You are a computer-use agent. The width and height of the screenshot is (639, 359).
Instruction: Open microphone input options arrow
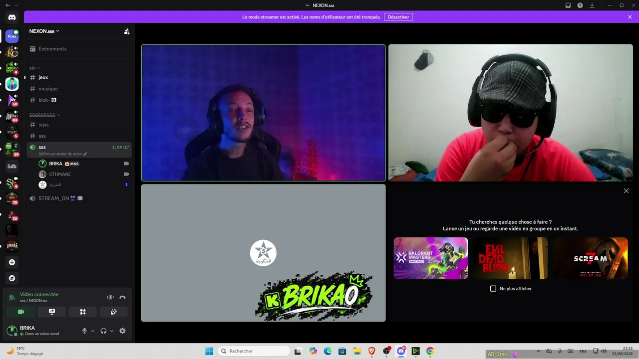click(92, 331)
